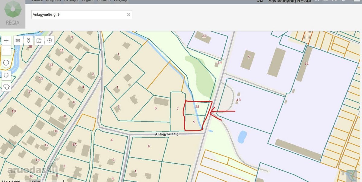Open the clock time tool
The image size is (362, 182).
6,63
